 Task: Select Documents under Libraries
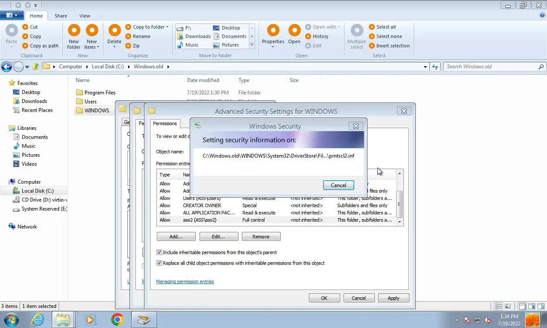tap(35, 137)
